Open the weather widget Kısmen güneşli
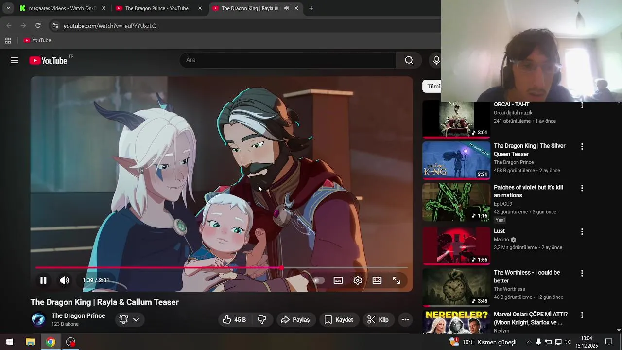 point(483,342)
